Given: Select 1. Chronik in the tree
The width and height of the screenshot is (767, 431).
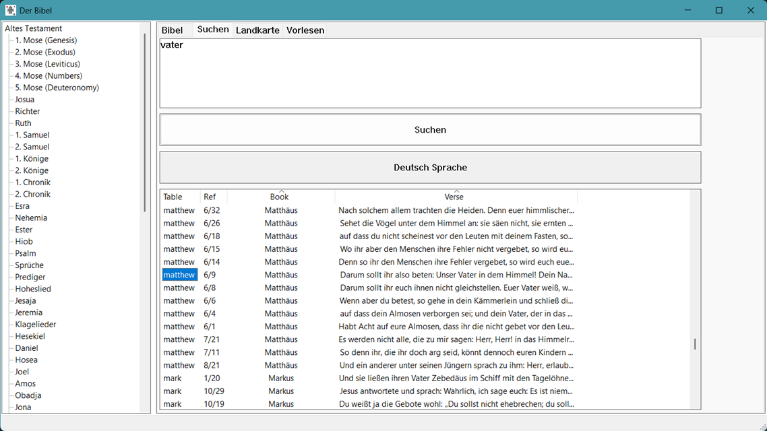Looking at the screenshot, I should coord(32,183).
